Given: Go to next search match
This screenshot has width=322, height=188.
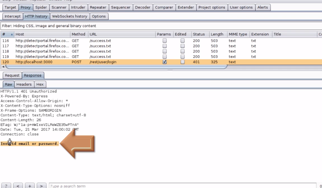Looking at the screenshot, I should (x=41, y=186).
